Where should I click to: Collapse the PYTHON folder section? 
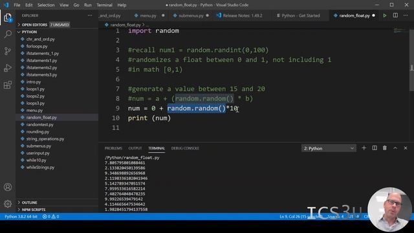coord(29,32)
